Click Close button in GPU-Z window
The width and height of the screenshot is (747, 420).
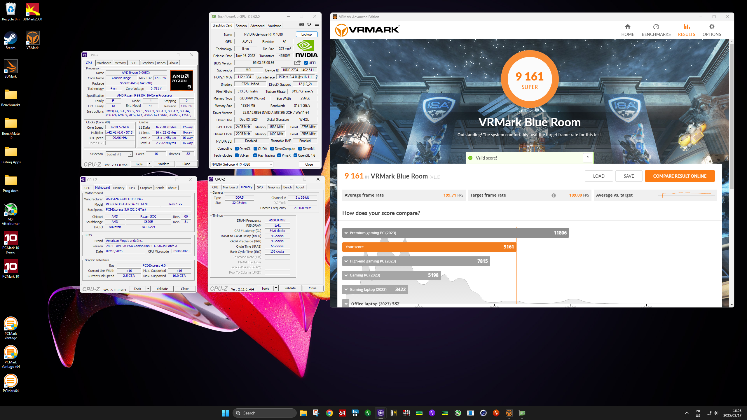[x=309, y=164]
